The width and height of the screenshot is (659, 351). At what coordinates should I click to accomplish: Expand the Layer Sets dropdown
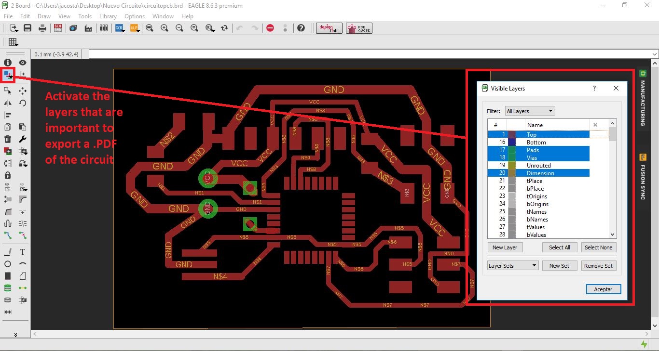tap(512, 266)
